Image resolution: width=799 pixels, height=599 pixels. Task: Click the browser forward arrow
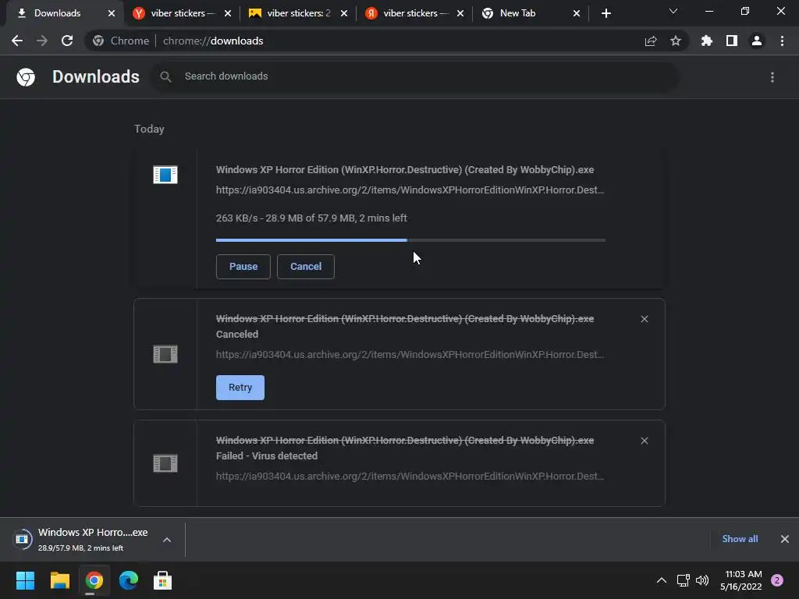click(x=42, y=41)
